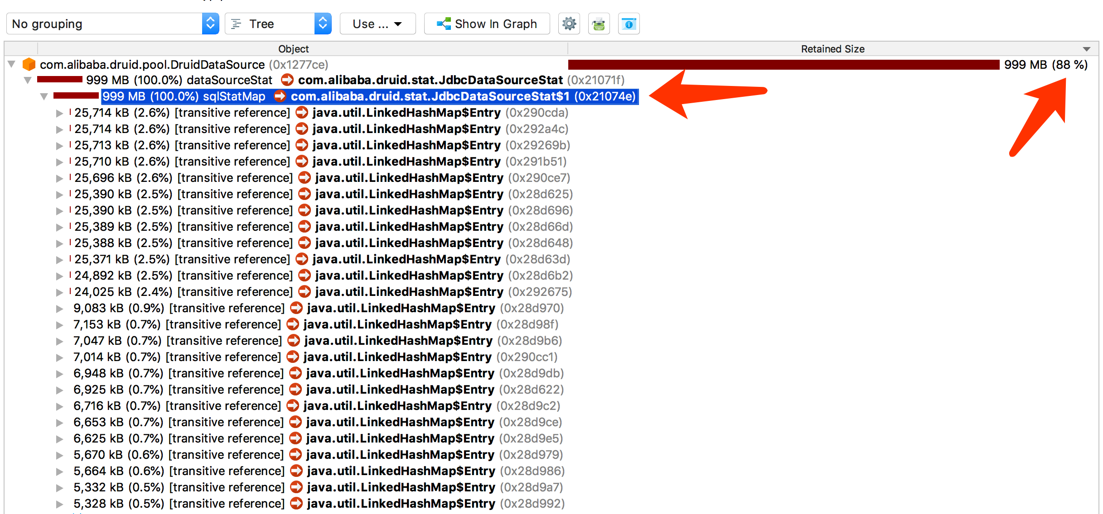Expand the LinkedHashMap$Entry 0x291b51 node
1103x514 pixels.
pos(59,162)
